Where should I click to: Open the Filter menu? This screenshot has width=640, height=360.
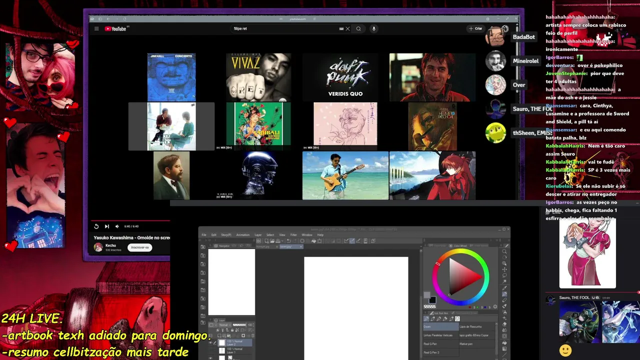[293, 235]
